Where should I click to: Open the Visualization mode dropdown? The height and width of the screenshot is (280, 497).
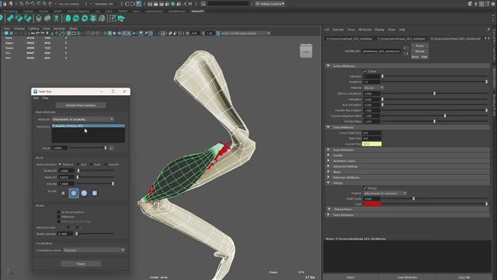click(94, 250)
